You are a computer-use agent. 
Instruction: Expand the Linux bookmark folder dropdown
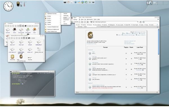(78, 25)
